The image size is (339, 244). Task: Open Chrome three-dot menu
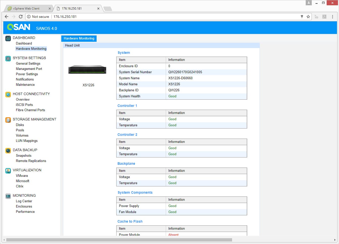(332, 17)
